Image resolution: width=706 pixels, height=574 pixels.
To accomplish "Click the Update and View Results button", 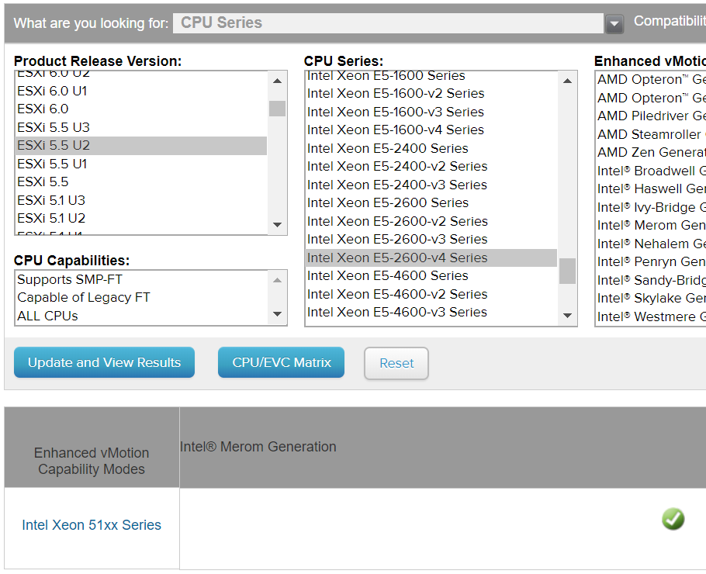I will pos(104,362).
